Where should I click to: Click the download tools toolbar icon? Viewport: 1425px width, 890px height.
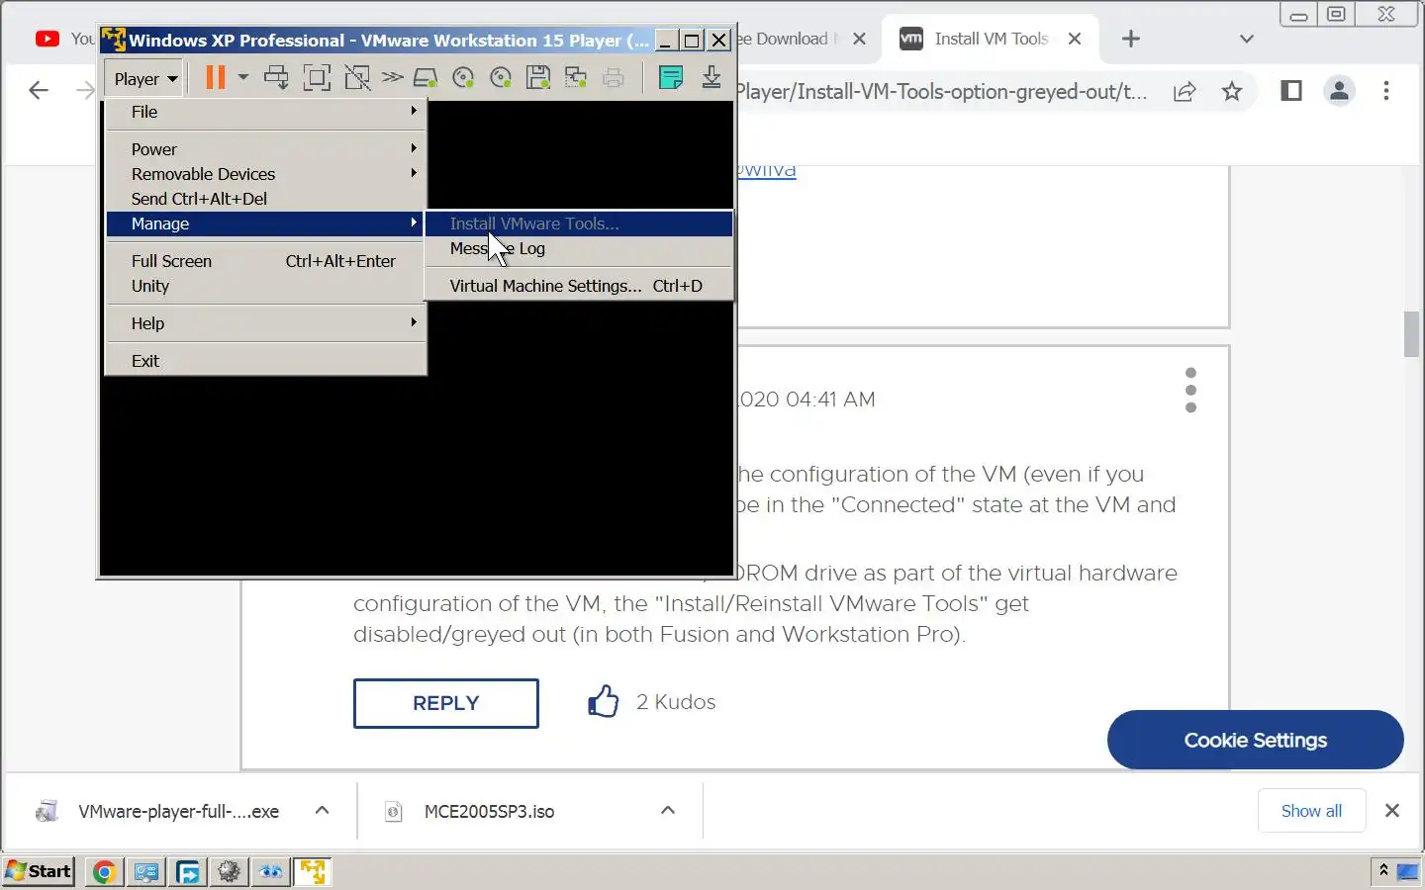pos(712,77)
